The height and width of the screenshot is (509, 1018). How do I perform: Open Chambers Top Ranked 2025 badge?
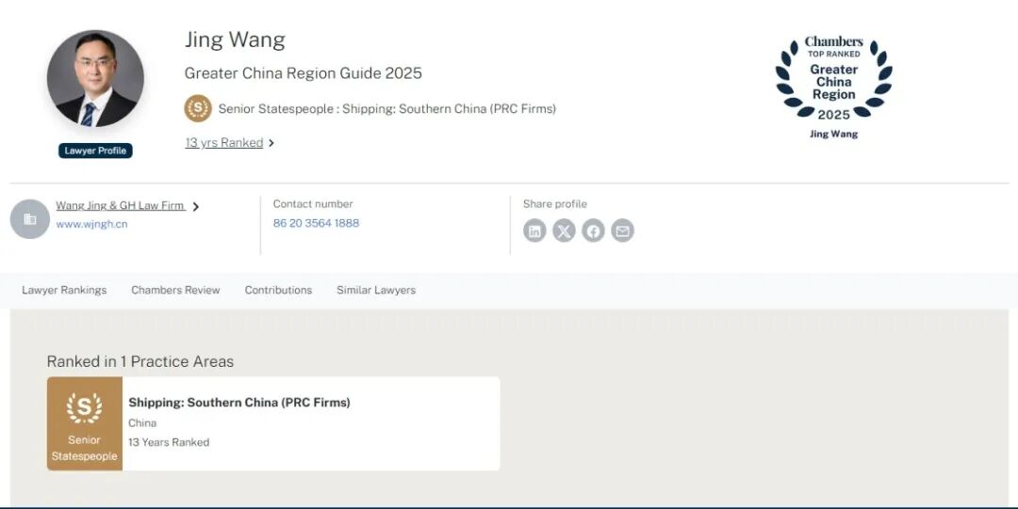833,87
